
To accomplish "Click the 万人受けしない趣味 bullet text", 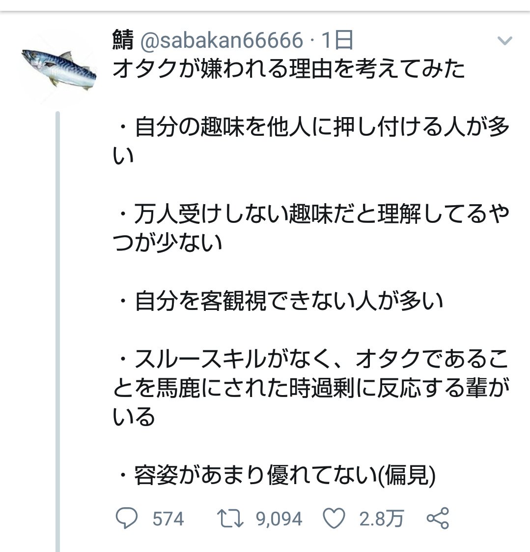I will tap(311, 228).
